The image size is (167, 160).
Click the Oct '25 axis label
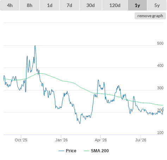[x=21, y=140]
